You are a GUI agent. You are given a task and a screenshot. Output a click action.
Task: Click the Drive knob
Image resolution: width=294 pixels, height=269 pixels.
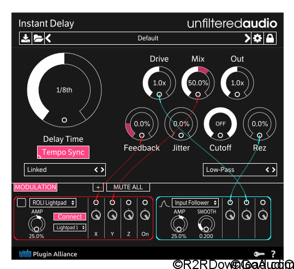coord(159,83)
